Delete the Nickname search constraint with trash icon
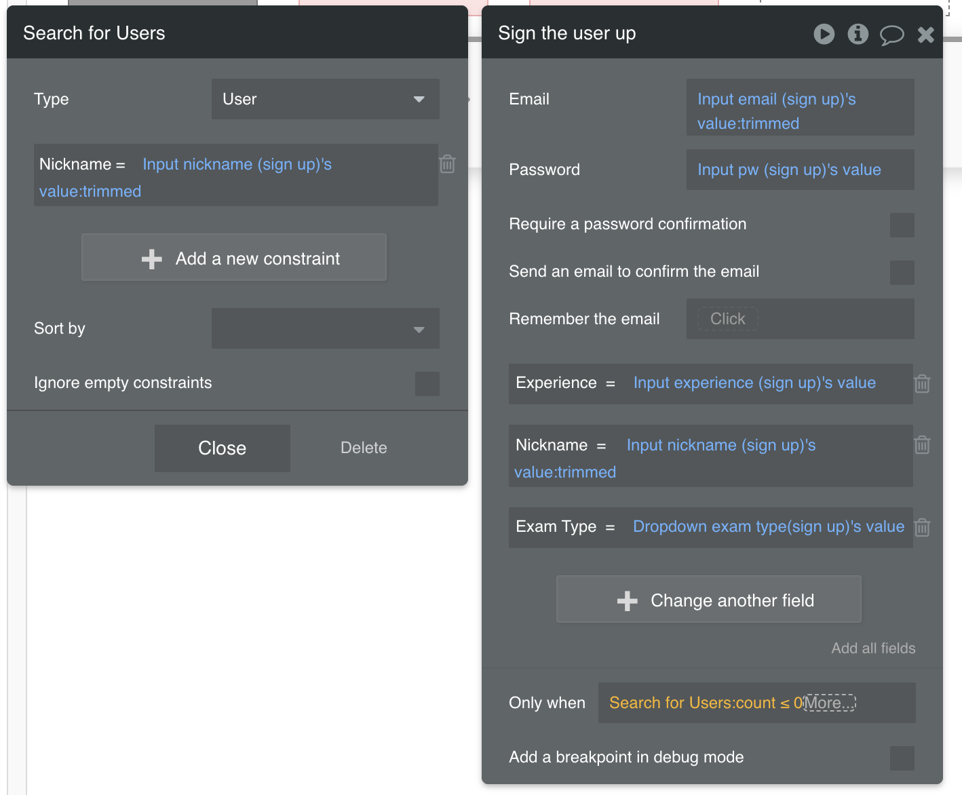 (447, 164)
